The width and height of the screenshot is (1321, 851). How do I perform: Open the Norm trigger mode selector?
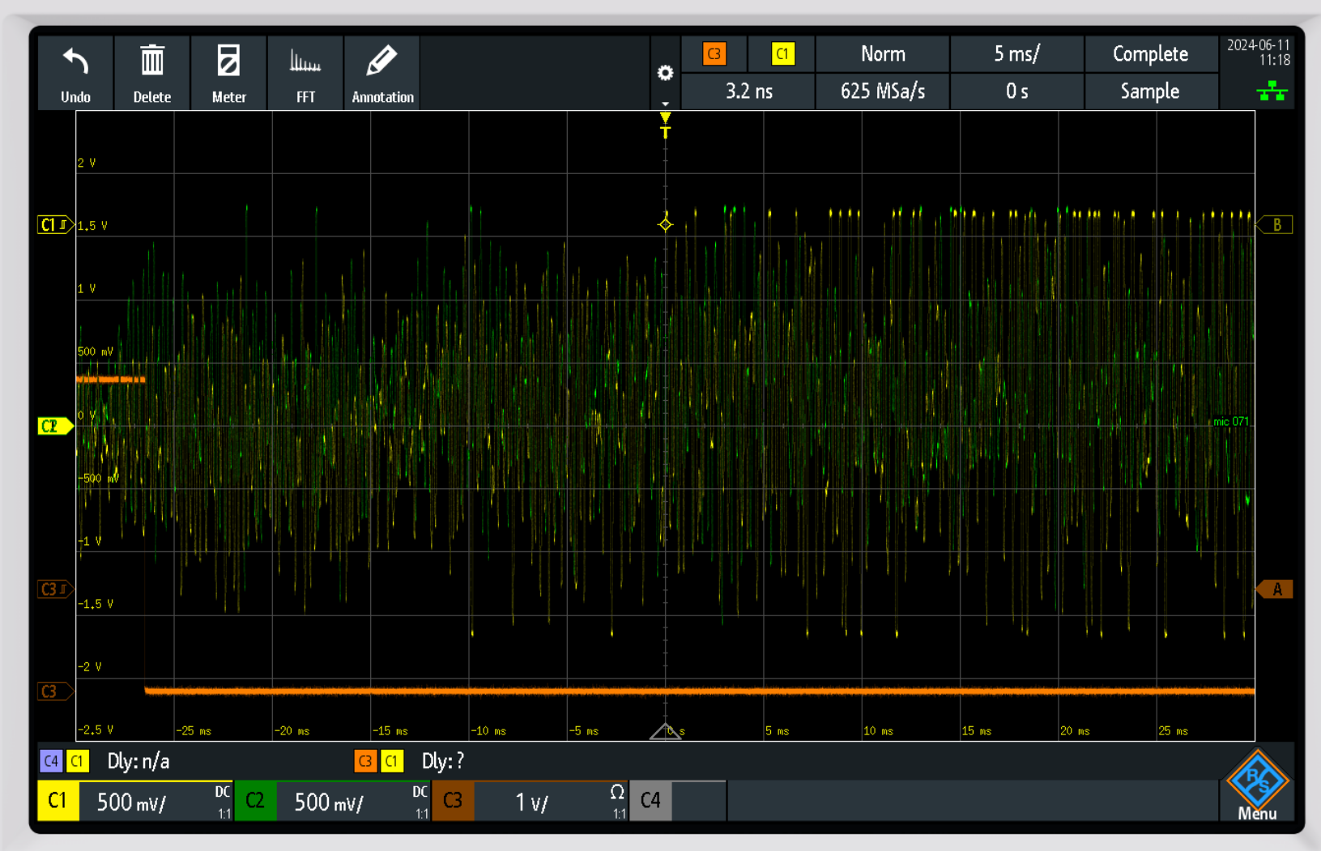pyautogui.click(x=882, y=54)
